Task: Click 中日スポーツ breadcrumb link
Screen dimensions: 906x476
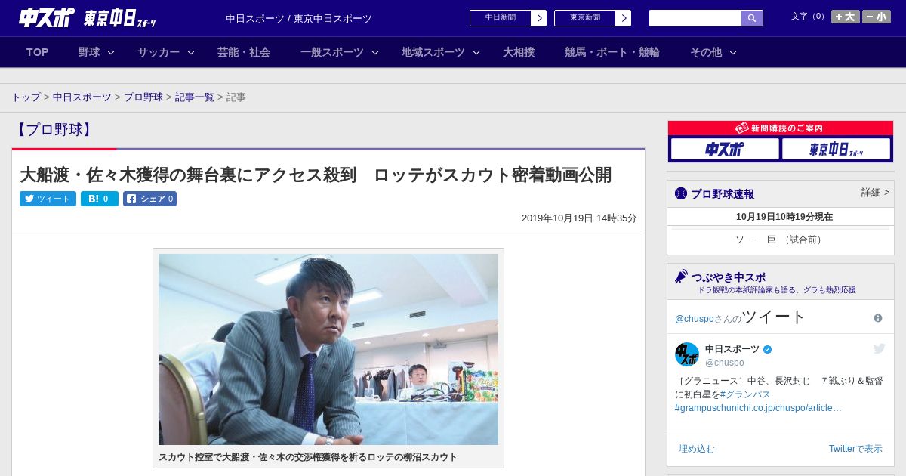Action: pyautogui.click(x=82, y=97)
